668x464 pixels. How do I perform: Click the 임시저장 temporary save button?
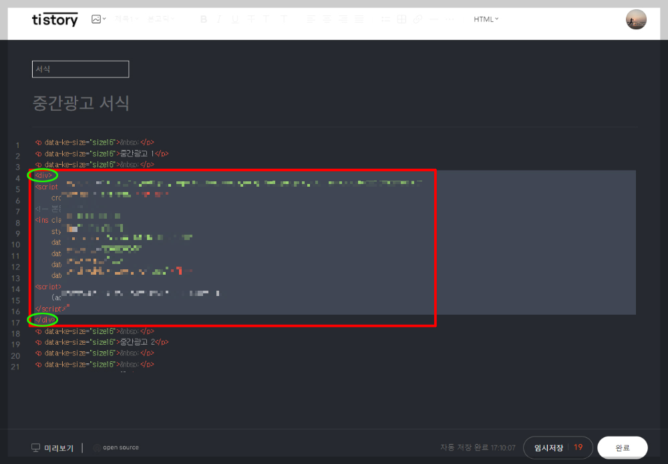pos(548,447)
